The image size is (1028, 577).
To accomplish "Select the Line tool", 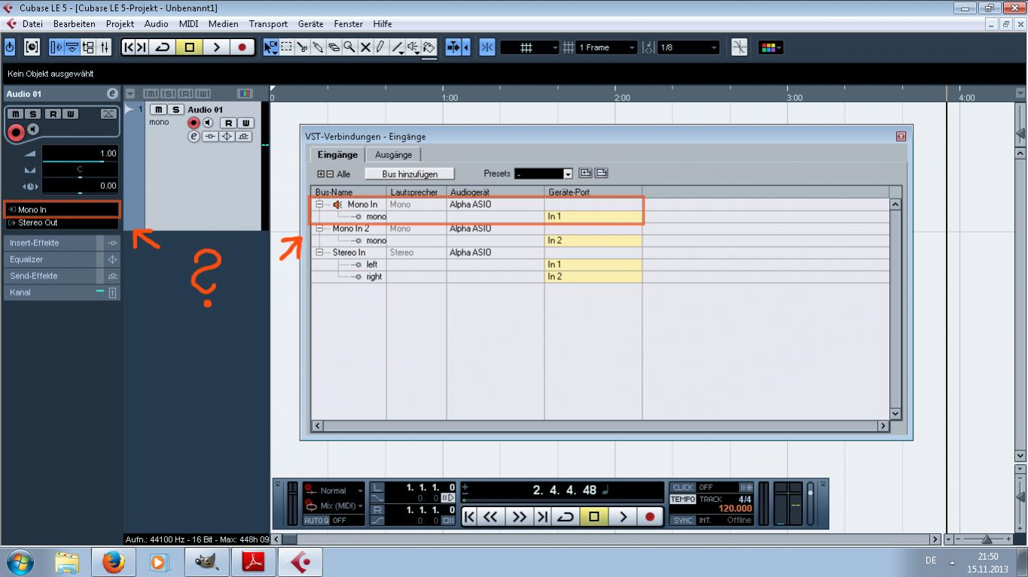I will pyautogui.click(x=397, y=47).
